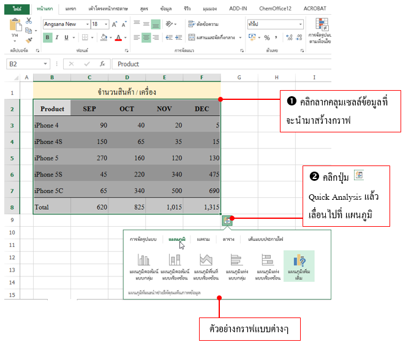Toggle Bold formatting

pyautogui.click(x=48, y=37)
